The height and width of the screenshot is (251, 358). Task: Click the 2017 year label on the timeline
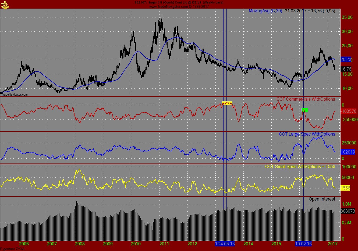333,245
